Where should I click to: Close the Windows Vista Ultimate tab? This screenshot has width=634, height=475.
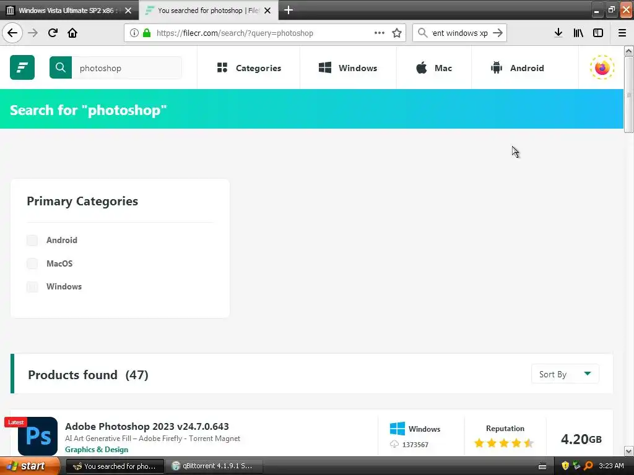pyautogui.click(x=128, y=11)
